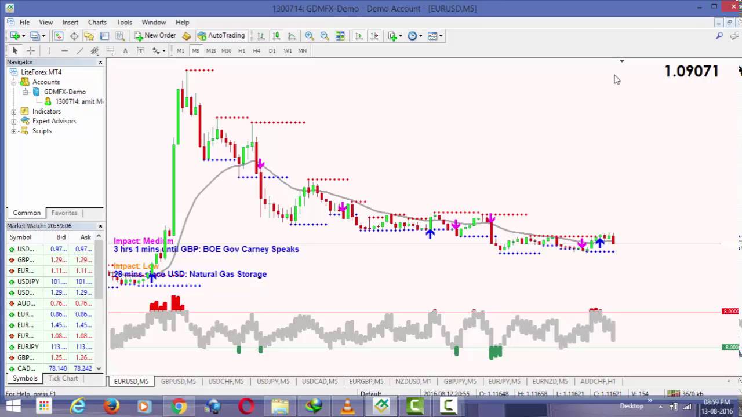Switch chart to line chart icon

click(x=292, y=36)
